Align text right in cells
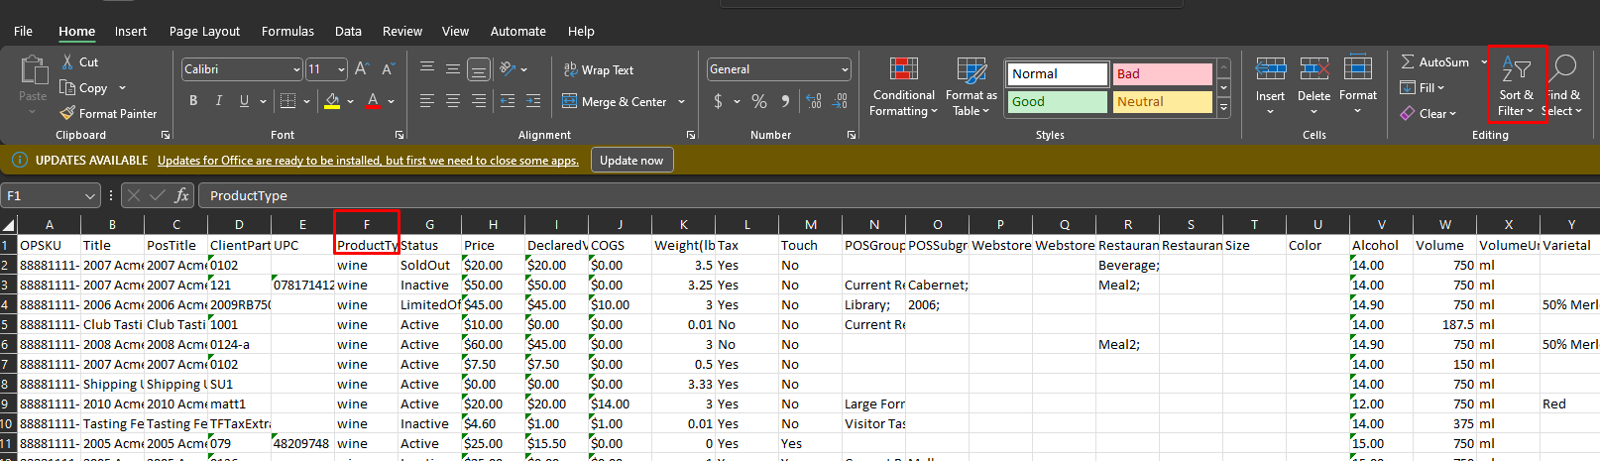 [x=479, y=100]
